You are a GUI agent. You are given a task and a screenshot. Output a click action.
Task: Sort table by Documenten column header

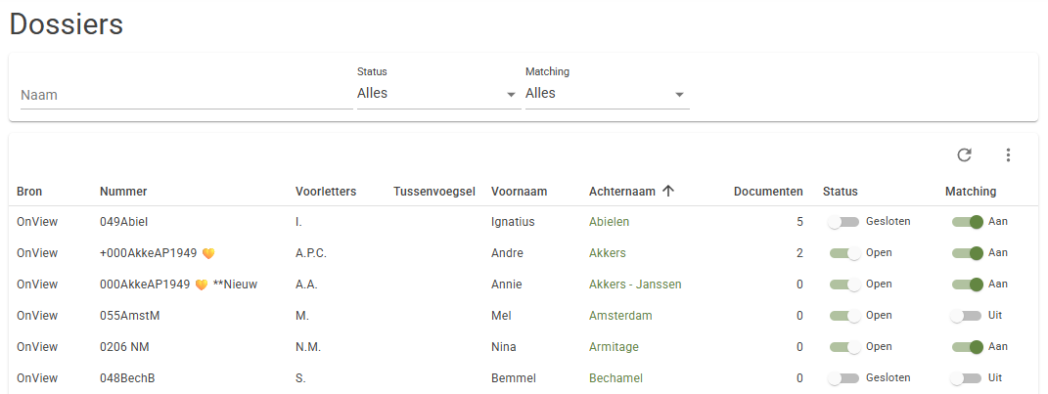768,192
